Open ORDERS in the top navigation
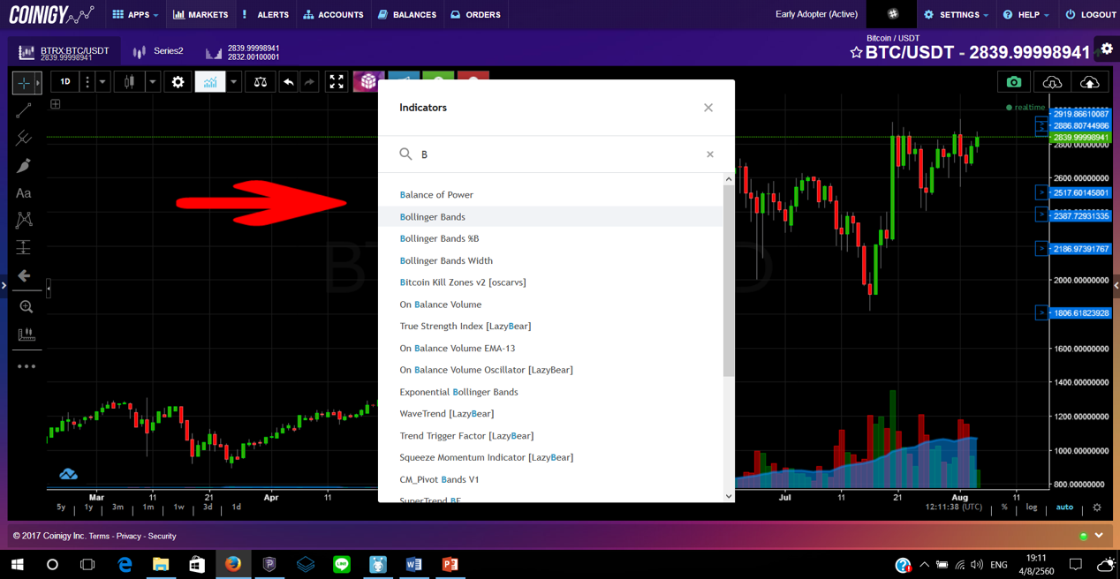The height and width of the screenshot is (579, 1120). (x=475, y=14)
